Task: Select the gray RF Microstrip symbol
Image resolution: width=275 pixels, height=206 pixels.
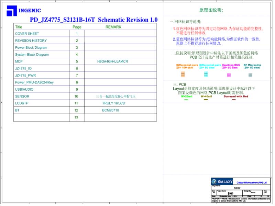Action: (x=250, y=75)
